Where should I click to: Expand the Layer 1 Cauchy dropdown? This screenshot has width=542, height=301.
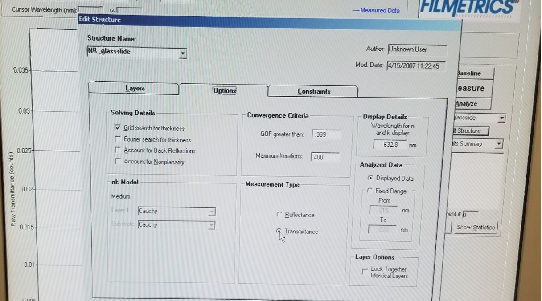coord(212,212)
